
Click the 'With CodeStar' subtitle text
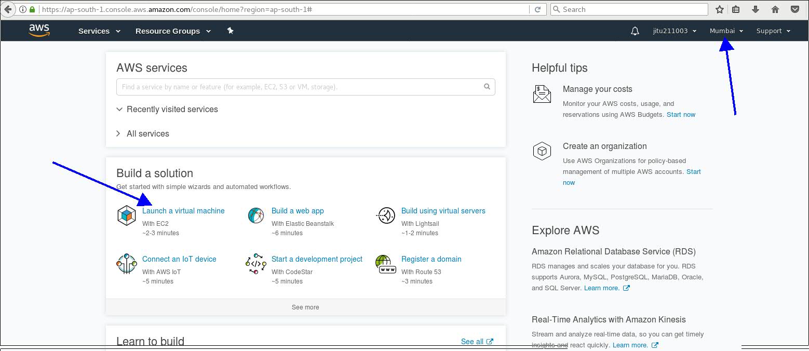pos(292,272)
